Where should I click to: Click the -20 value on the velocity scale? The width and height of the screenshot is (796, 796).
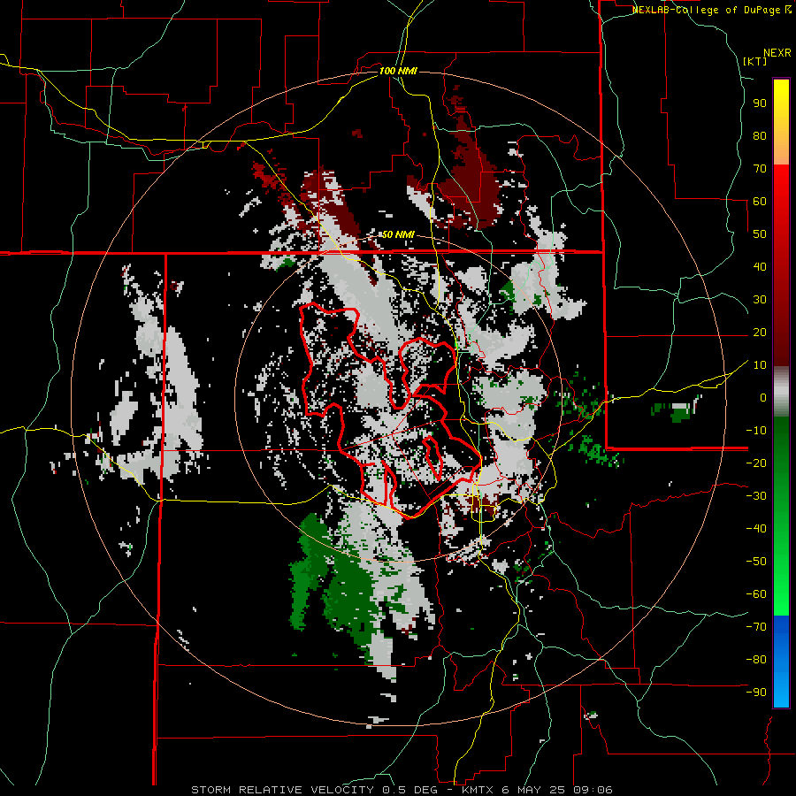756,463
